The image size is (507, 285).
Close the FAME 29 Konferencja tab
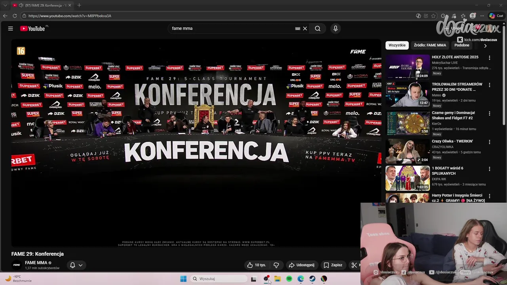point(70,5)
